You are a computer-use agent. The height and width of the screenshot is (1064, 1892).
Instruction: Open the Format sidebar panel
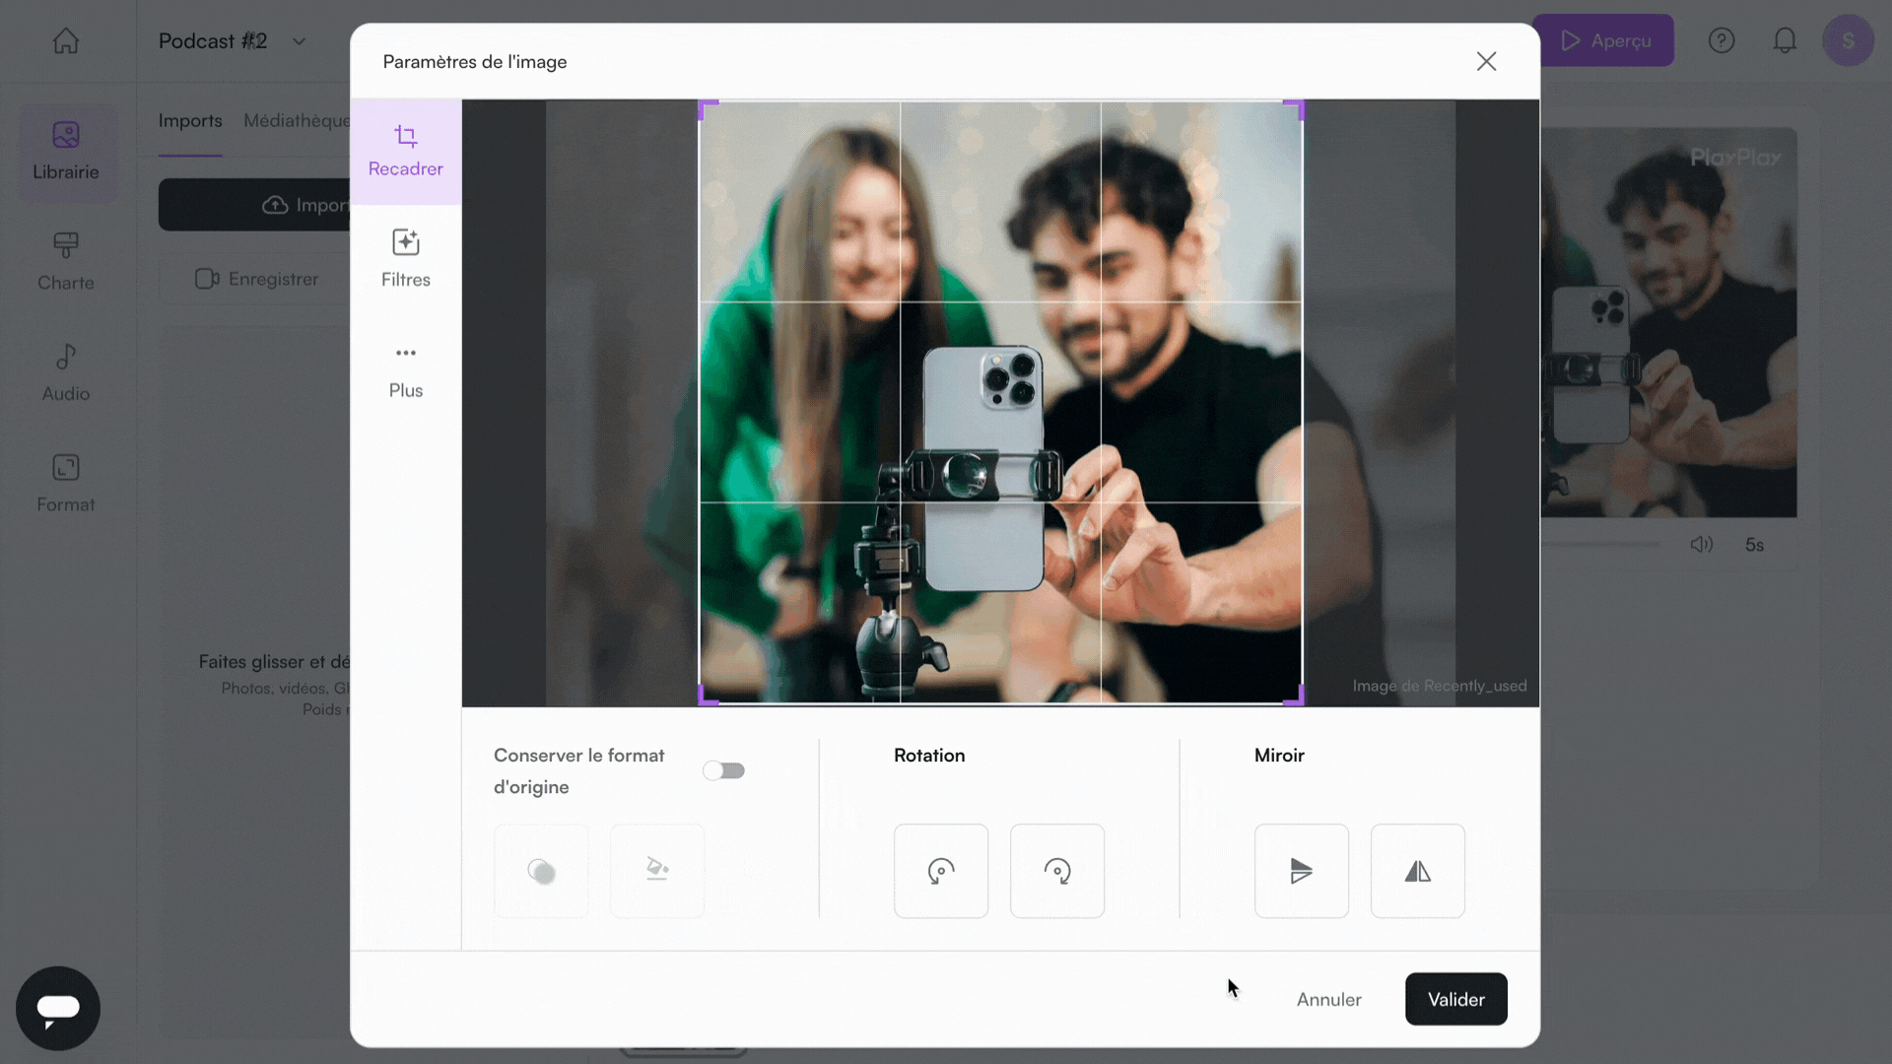[x=66, y=484]
